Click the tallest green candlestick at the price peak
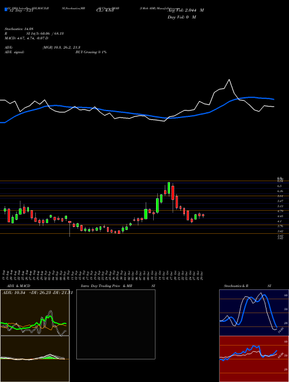The image size is (289, 382). coord(169,188)
